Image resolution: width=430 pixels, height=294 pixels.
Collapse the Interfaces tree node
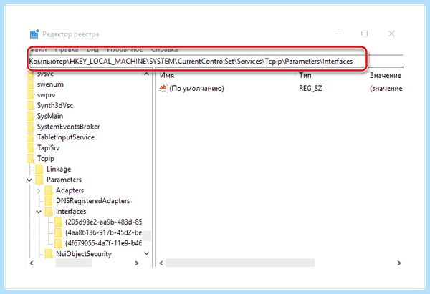[39, 212]
